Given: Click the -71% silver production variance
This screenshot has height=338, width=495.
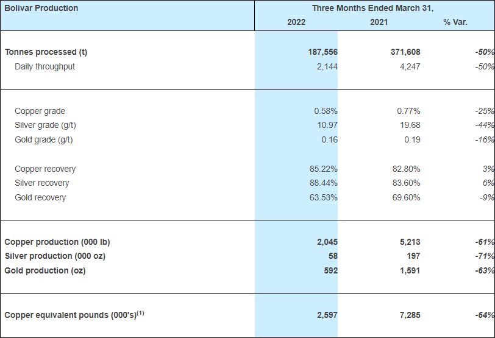Looking at the screenshot, I should pos(485,256).
